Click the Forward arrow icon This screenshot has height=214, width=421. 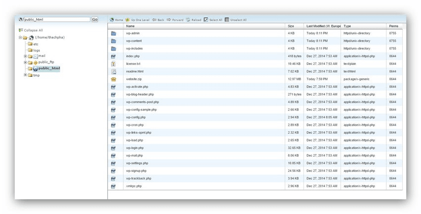169,20
